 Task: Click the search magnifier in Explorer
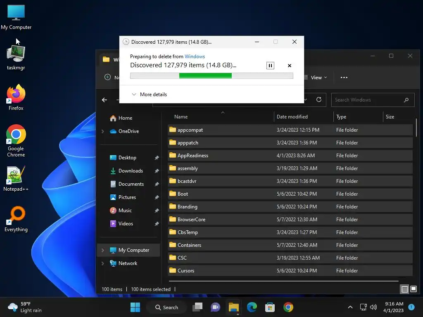pyautogui.click(x=406, y=100)
